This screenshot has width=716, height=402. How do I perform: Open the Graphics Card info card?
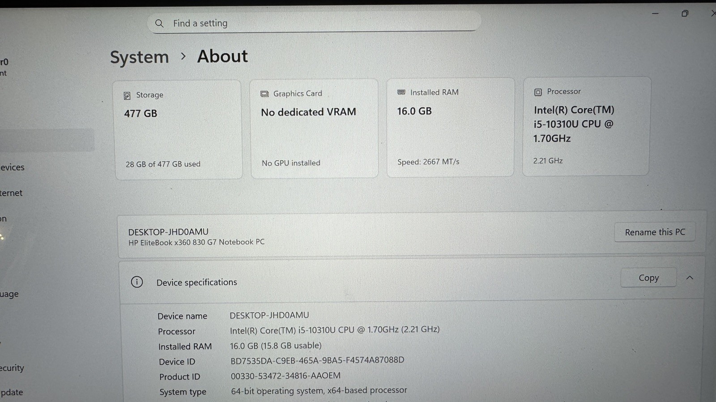pos(314,129)
